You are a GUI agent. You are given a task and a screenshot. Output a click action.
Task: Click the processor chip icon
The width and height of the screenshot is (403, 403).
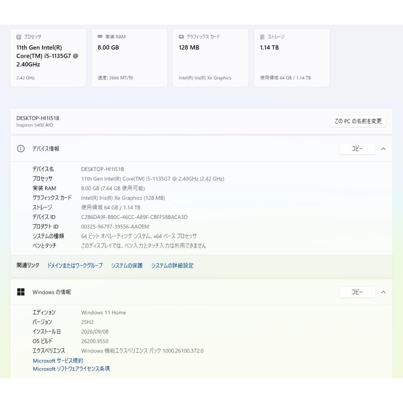(18, 37)
